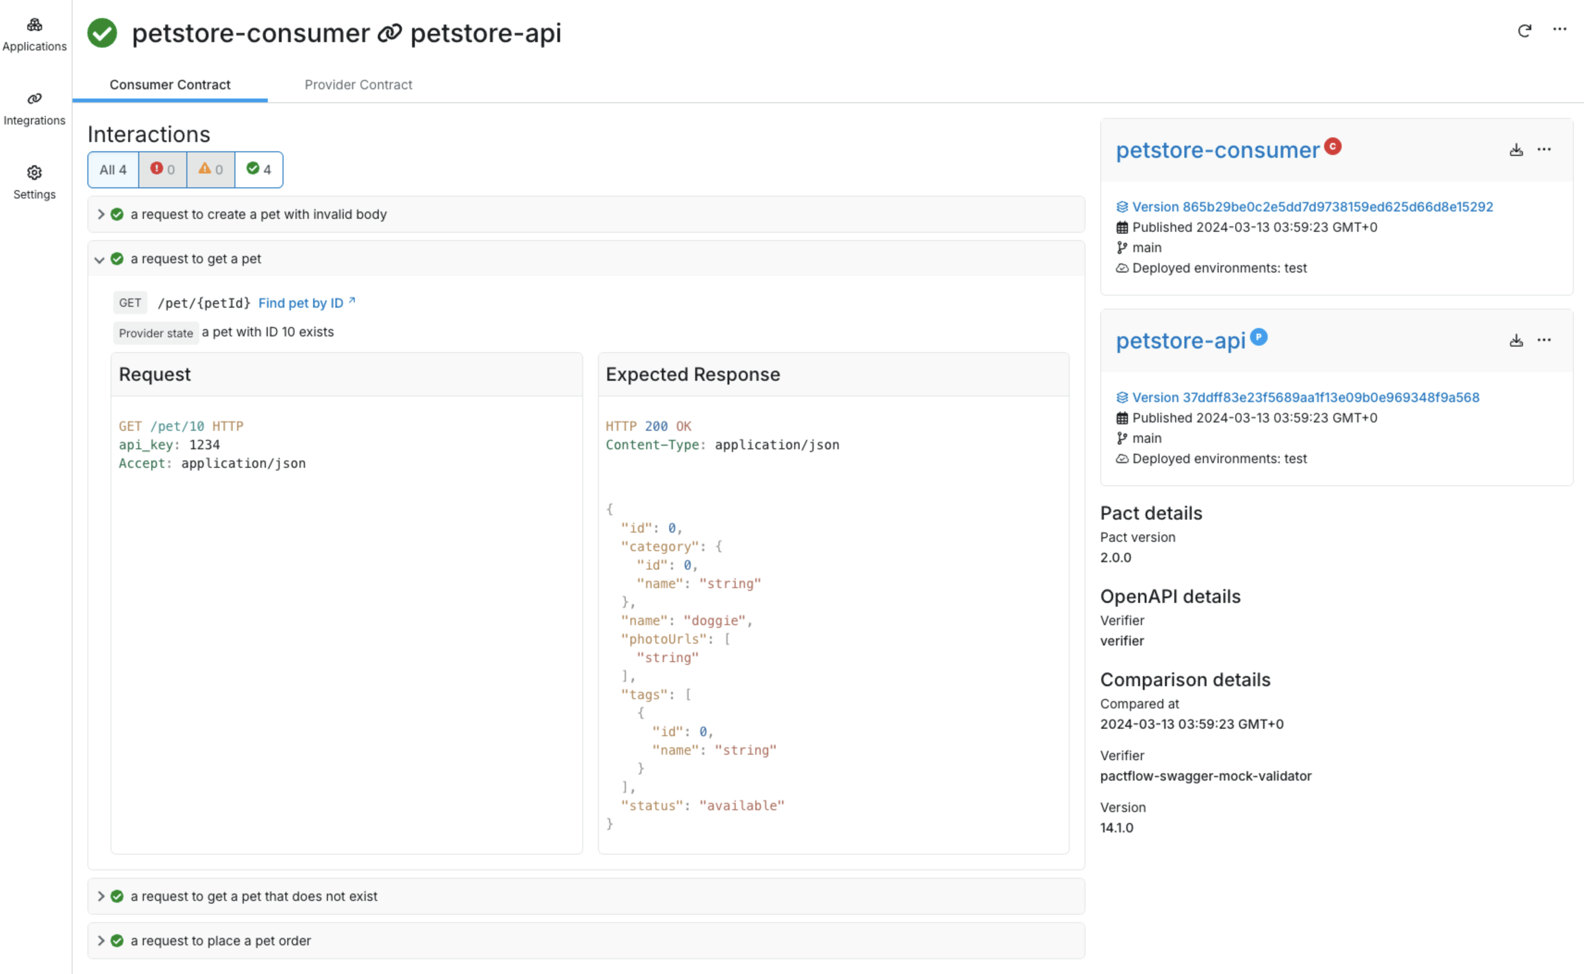1584x974 pixels.
Task: Open the 'Find pet by ID' link
Action: click(x=301, y=304)
